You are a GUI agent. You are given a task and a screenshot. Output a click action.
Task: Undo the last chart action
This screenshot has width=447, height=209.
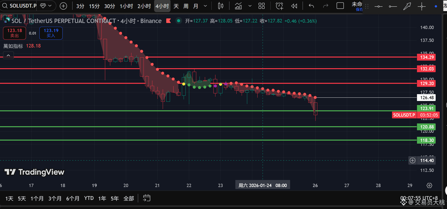click(x=311, y=6)
